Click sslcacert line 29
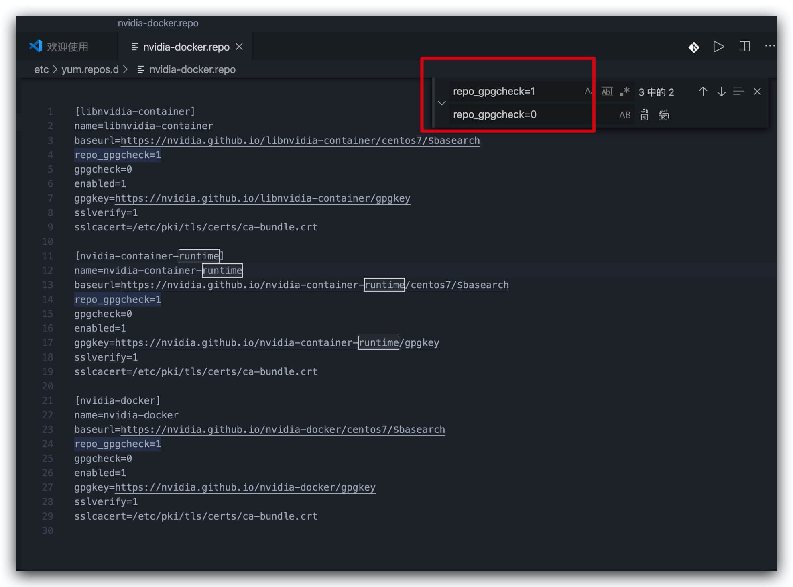 (x=196, y=516)
